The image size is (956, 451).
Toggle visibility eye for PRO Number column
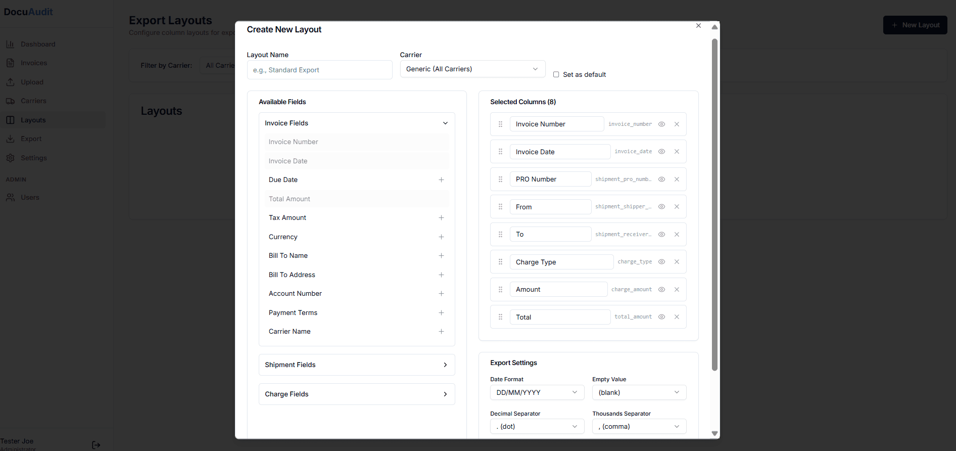coord(661,179)
